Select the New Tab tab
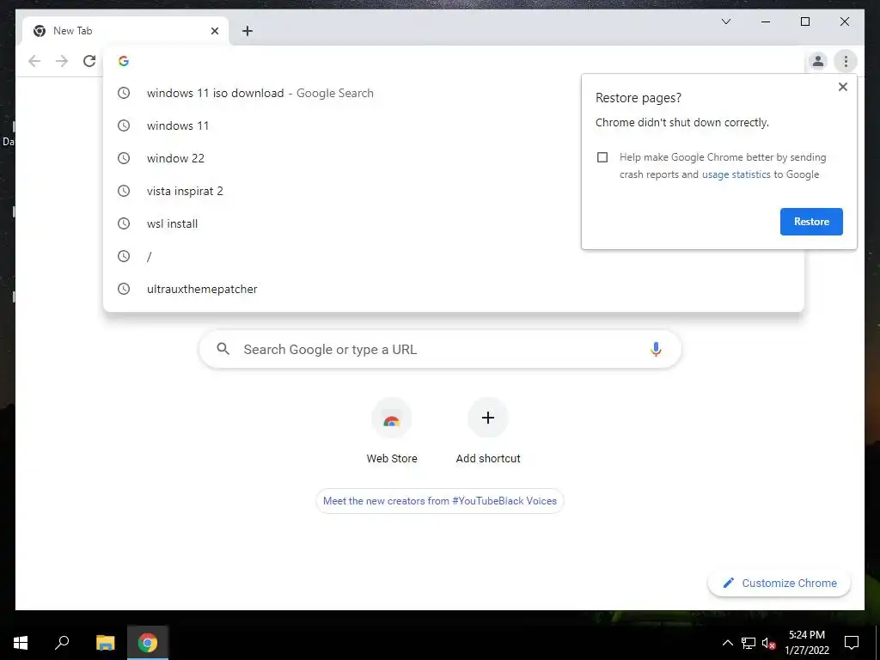 tap(125, 31)
